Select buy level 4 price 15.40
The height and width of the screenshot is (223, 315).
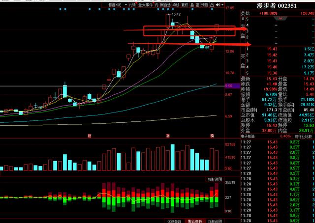(272, 67)
